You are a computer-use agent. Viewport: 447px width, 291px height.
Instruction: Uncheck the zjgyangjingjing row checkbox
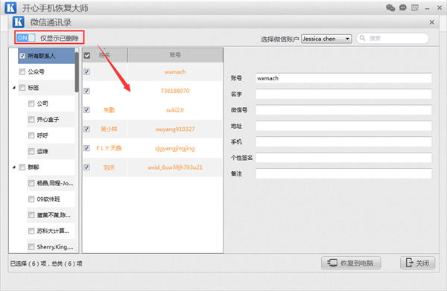86,148
